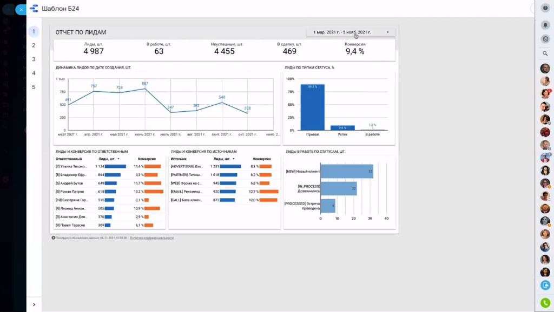Viewport: 554px width, 312px height.
Task: Click the Data Studio logo beside Шаблон Б24
Action: (34, 9)
